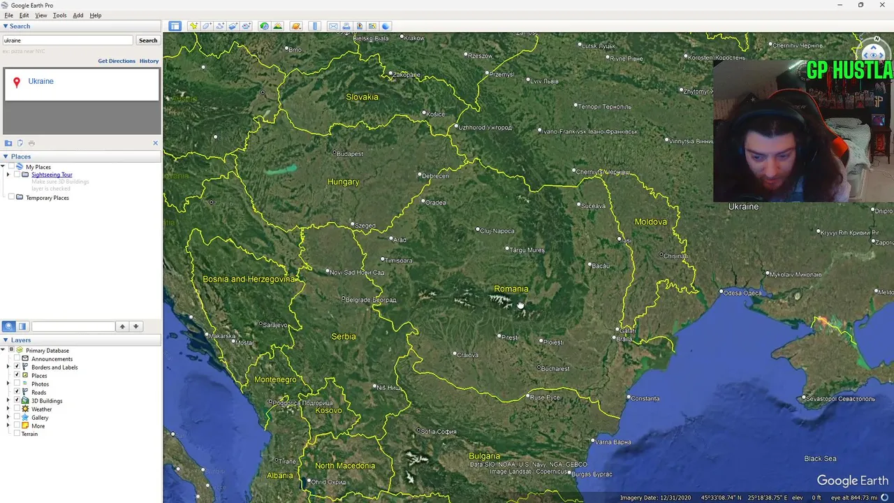The image size is (894, 503).
Task: Click the Sightseeing Tour link
Action: point(52,175)
